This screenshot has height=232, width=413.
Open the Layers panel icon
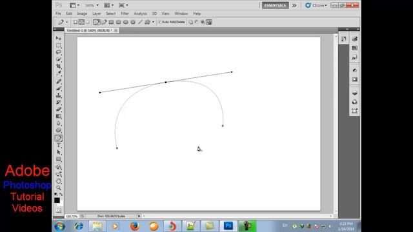click(x=354, y=93)
